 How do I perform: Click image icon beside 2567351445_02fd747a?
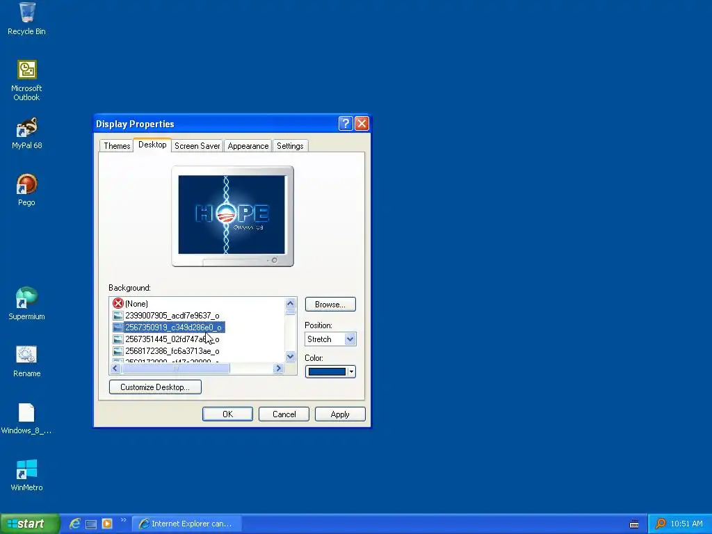coord(118,339)
